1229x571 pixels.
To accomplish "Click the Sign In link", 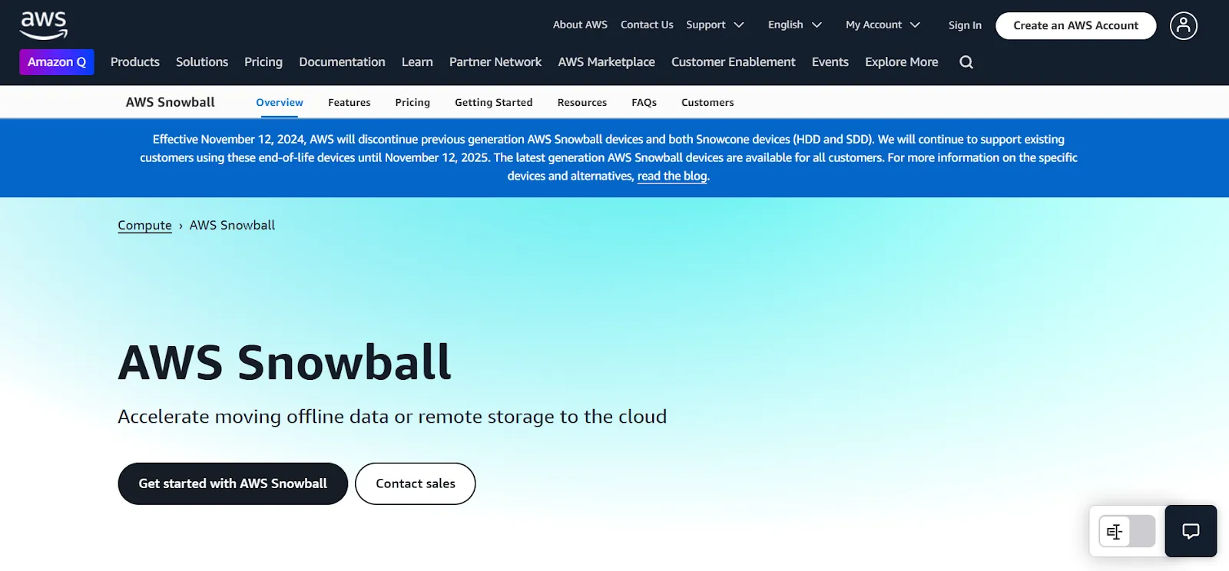I will tap(965, 25).
